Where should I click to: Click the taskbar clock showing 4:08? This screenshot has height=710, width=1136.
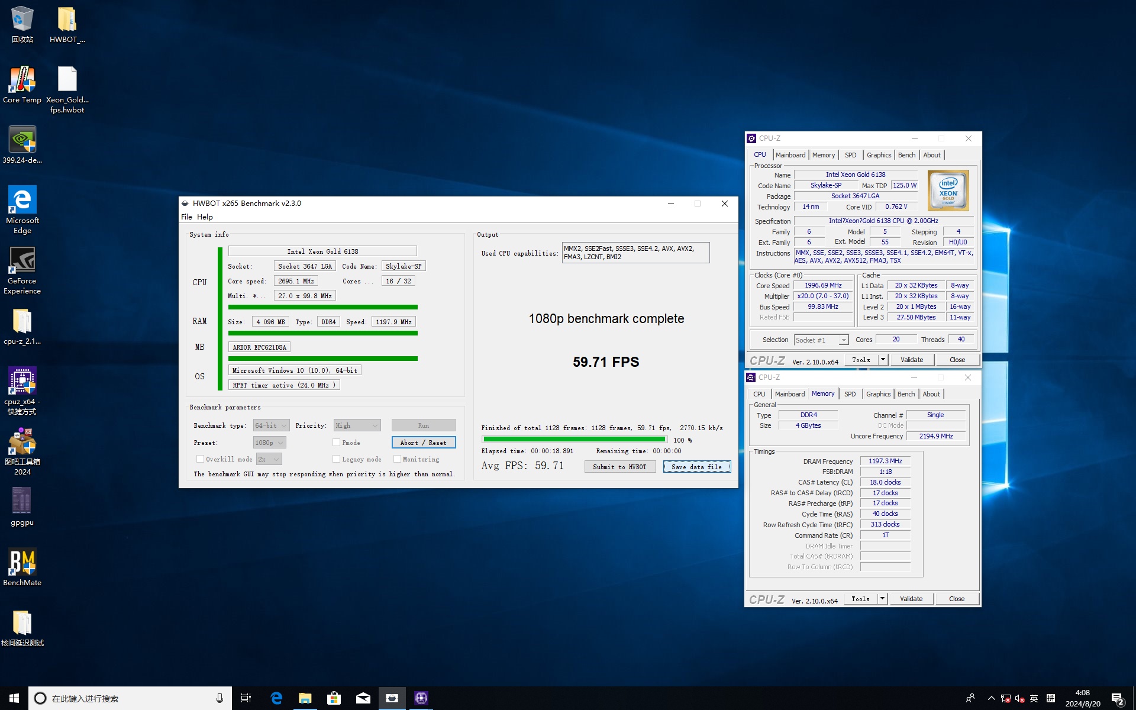(x=1083, y=698)
